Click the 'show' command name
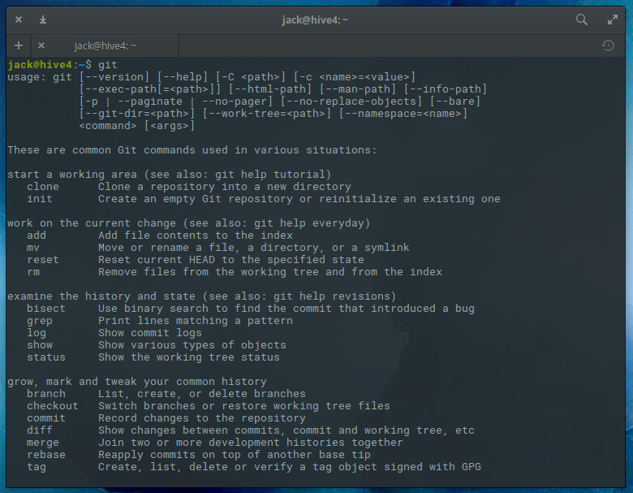 (40, 344)
